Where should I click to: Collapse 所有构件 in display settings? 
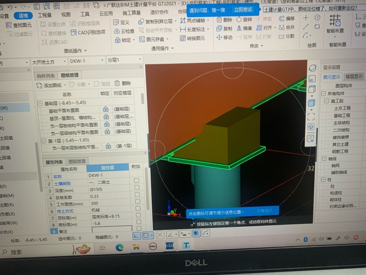click(x=324, y=93)
